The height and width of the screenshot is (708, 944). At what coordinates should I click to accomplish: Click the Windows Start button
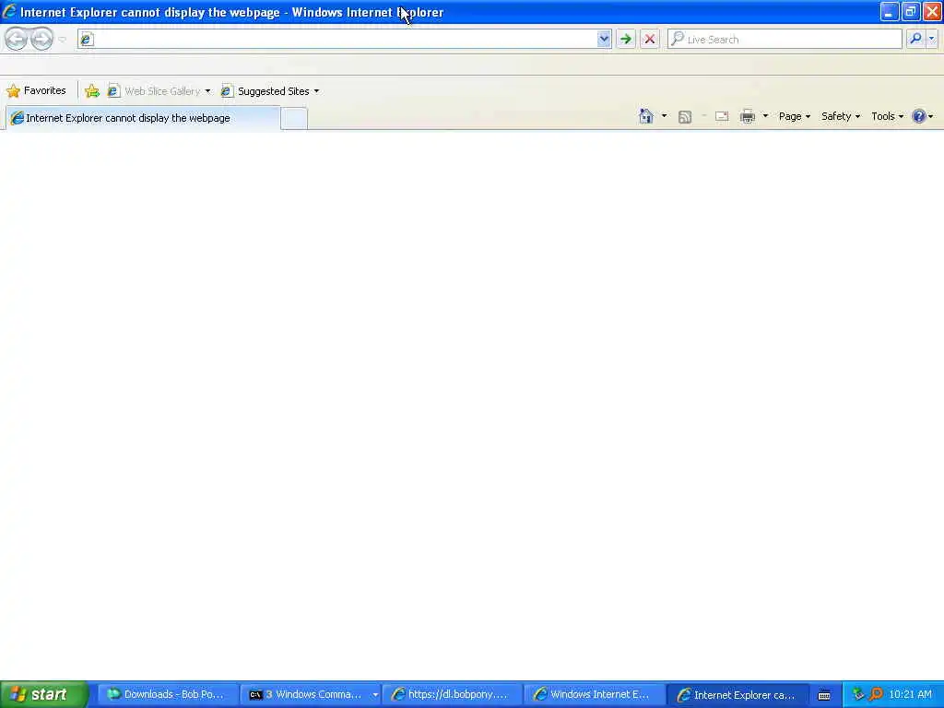[44, 695]
